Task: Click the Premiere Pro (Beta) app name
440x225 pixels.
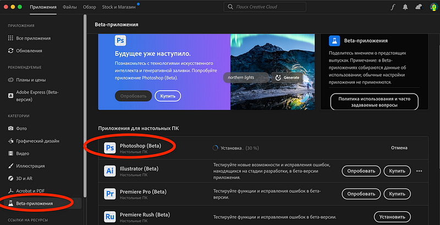Action: (143, 191)
